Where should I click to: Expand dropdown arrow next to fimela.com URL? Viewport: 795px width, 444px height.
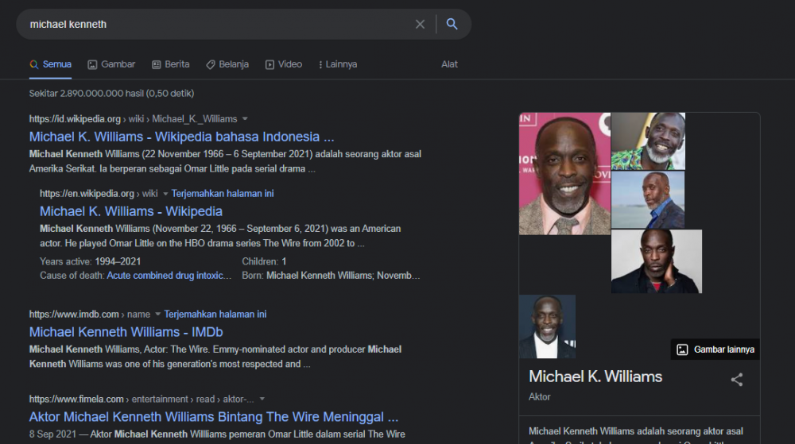coord(262,399)
